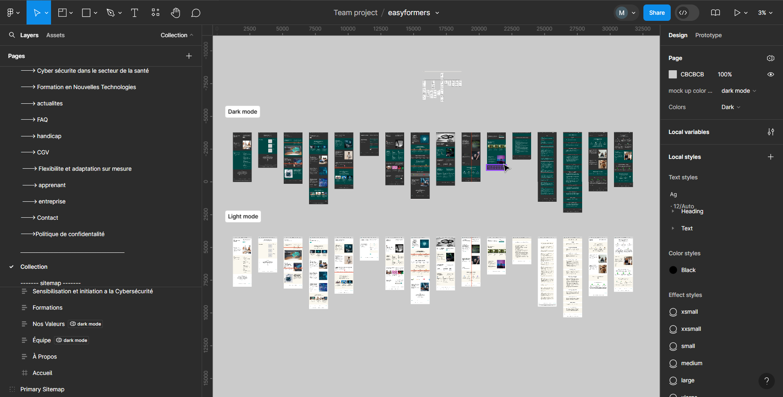Switch to the Prototype tab
This screenshot has width=783, height=397.
(x=708, y=35)
